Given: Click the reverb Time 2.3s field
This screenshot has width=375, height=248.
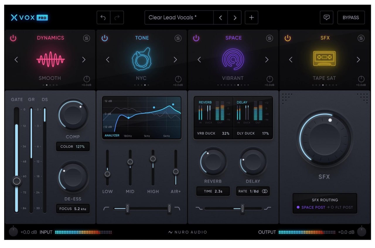Looking at the screenshot, I should click(213, 191).
